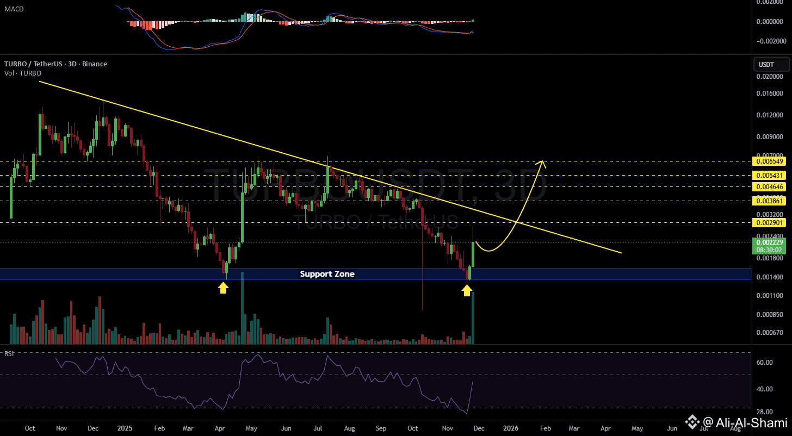The image size is (792, 436).
Task: Open the RSI indicator label
Action: coord(8,353)
